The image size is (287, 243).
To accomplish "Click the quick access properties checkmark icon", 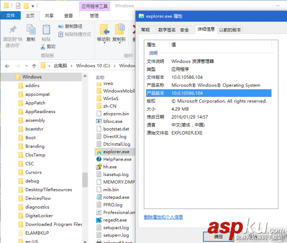I will [x=18, y=6].
